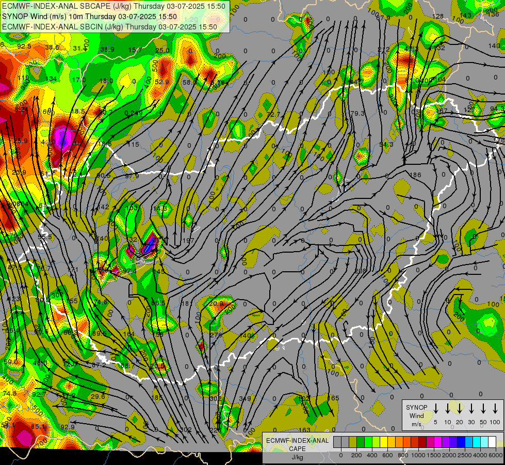Select the dark red CAPE legend swatch
Viewport: 505px width, 465px height.
pyautogui.click(x=422, y=442)
